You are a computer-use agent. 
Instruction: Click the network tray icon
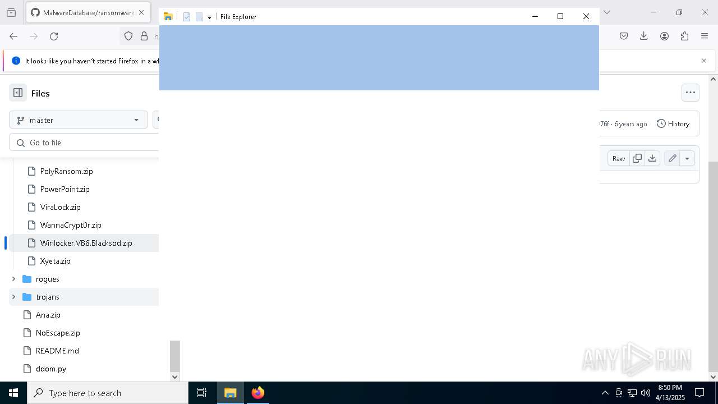[x=632, y=393]
